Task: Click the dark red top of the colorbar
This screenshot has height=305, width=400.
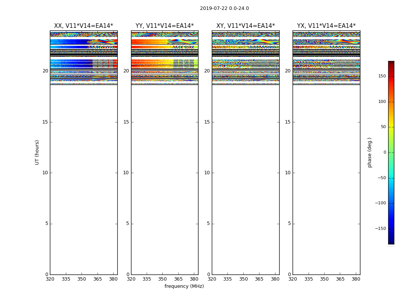Action: 391,63
